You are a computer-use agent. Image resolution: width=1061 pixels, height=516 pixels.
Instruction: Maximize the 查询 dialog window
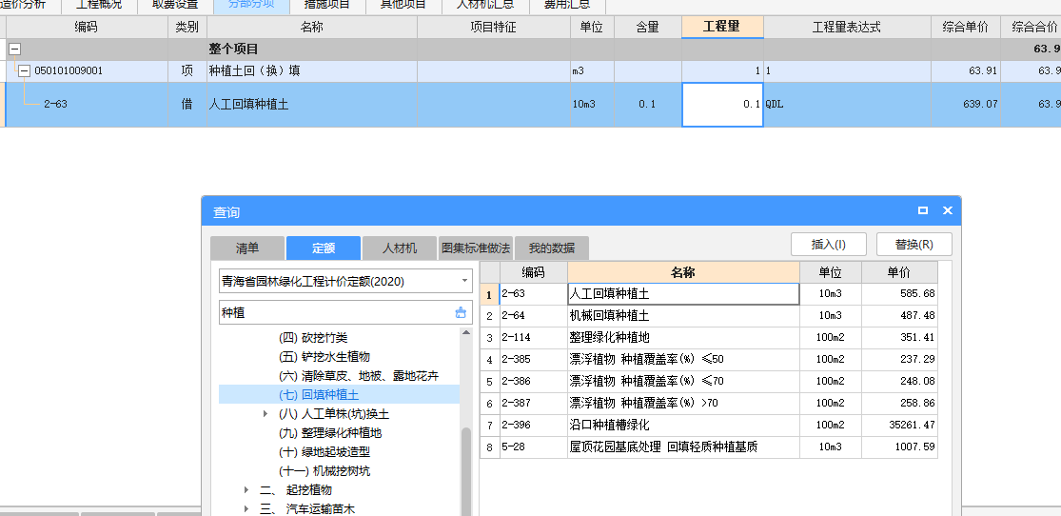(x=922, y=210)
